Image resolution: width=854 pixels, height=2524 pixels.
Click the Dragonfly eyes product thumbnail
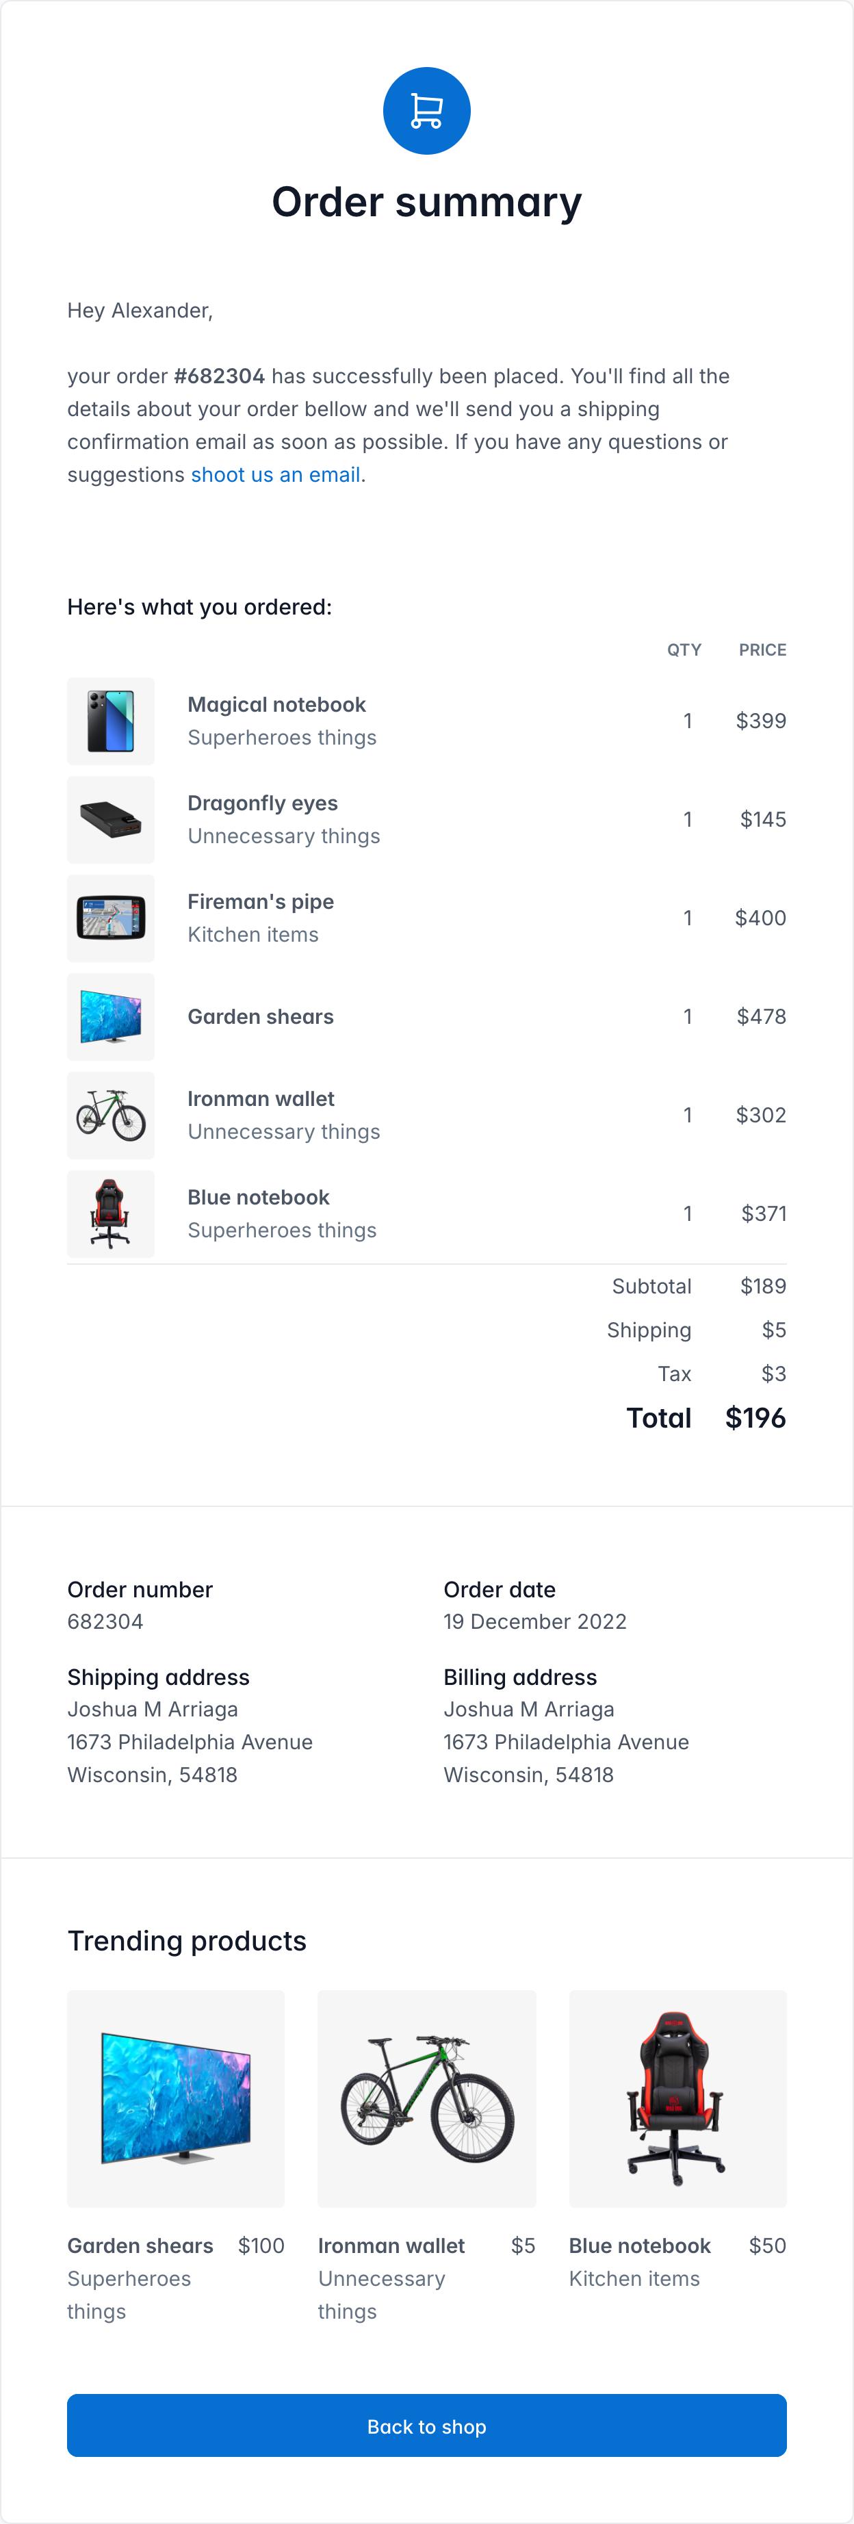click(111, 820)
